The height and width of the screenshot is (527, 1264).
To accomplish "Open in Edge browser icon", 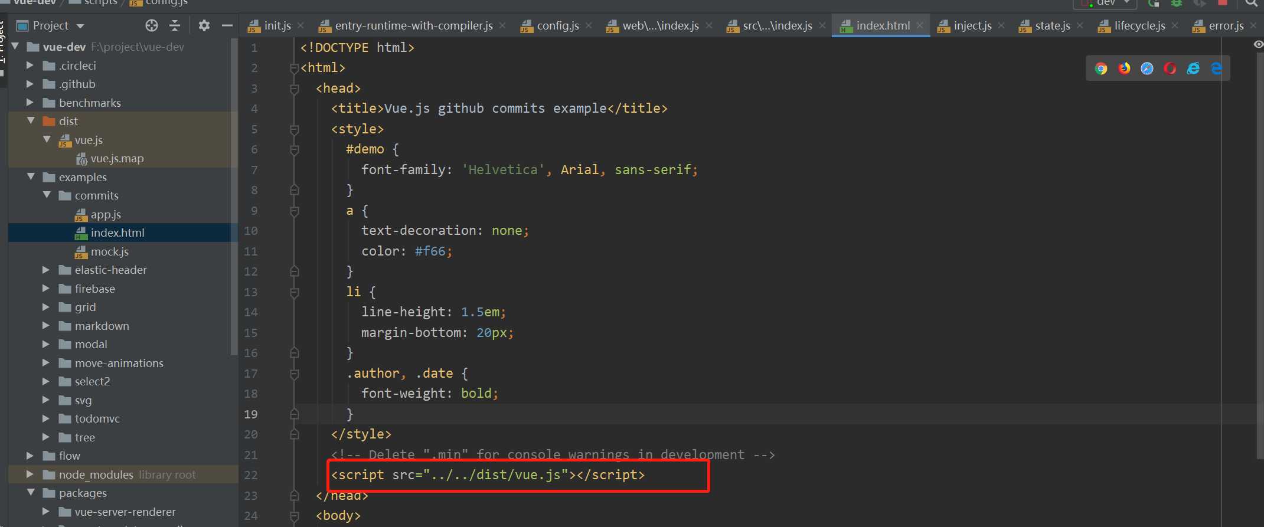I will 1216,68.
